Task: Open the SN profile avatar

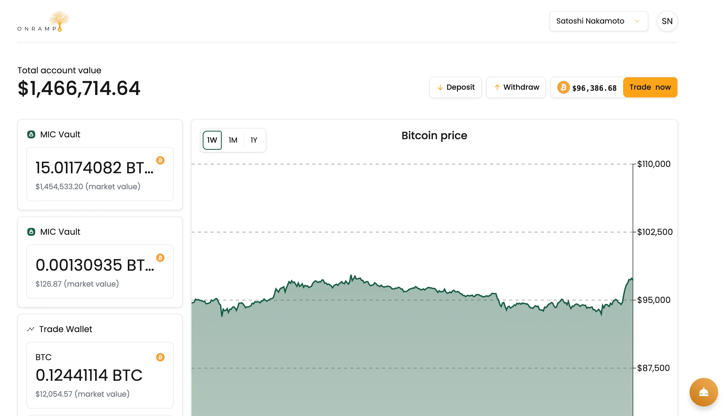Action: click(667, 21)
